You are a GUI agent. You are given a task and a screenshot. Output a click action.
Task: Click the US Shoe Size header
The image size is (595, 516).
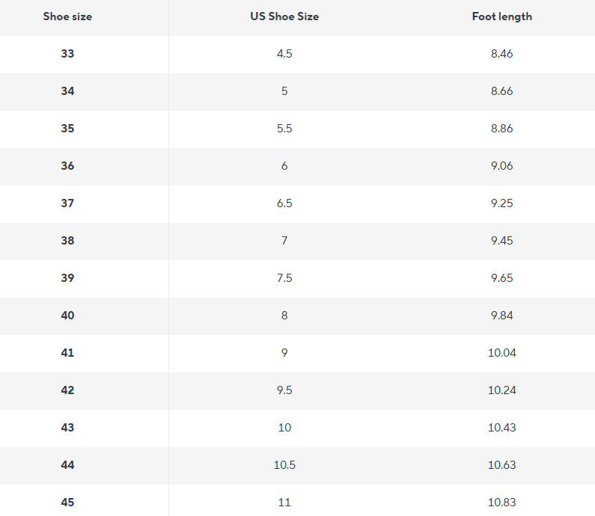coord(284,16)
